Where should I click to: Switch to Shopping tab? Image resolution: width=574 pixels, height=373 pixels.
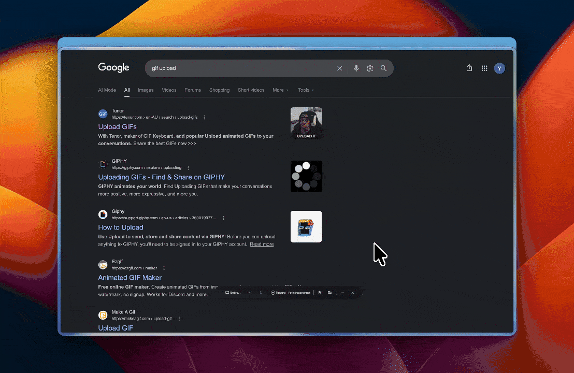pos(219,90)
